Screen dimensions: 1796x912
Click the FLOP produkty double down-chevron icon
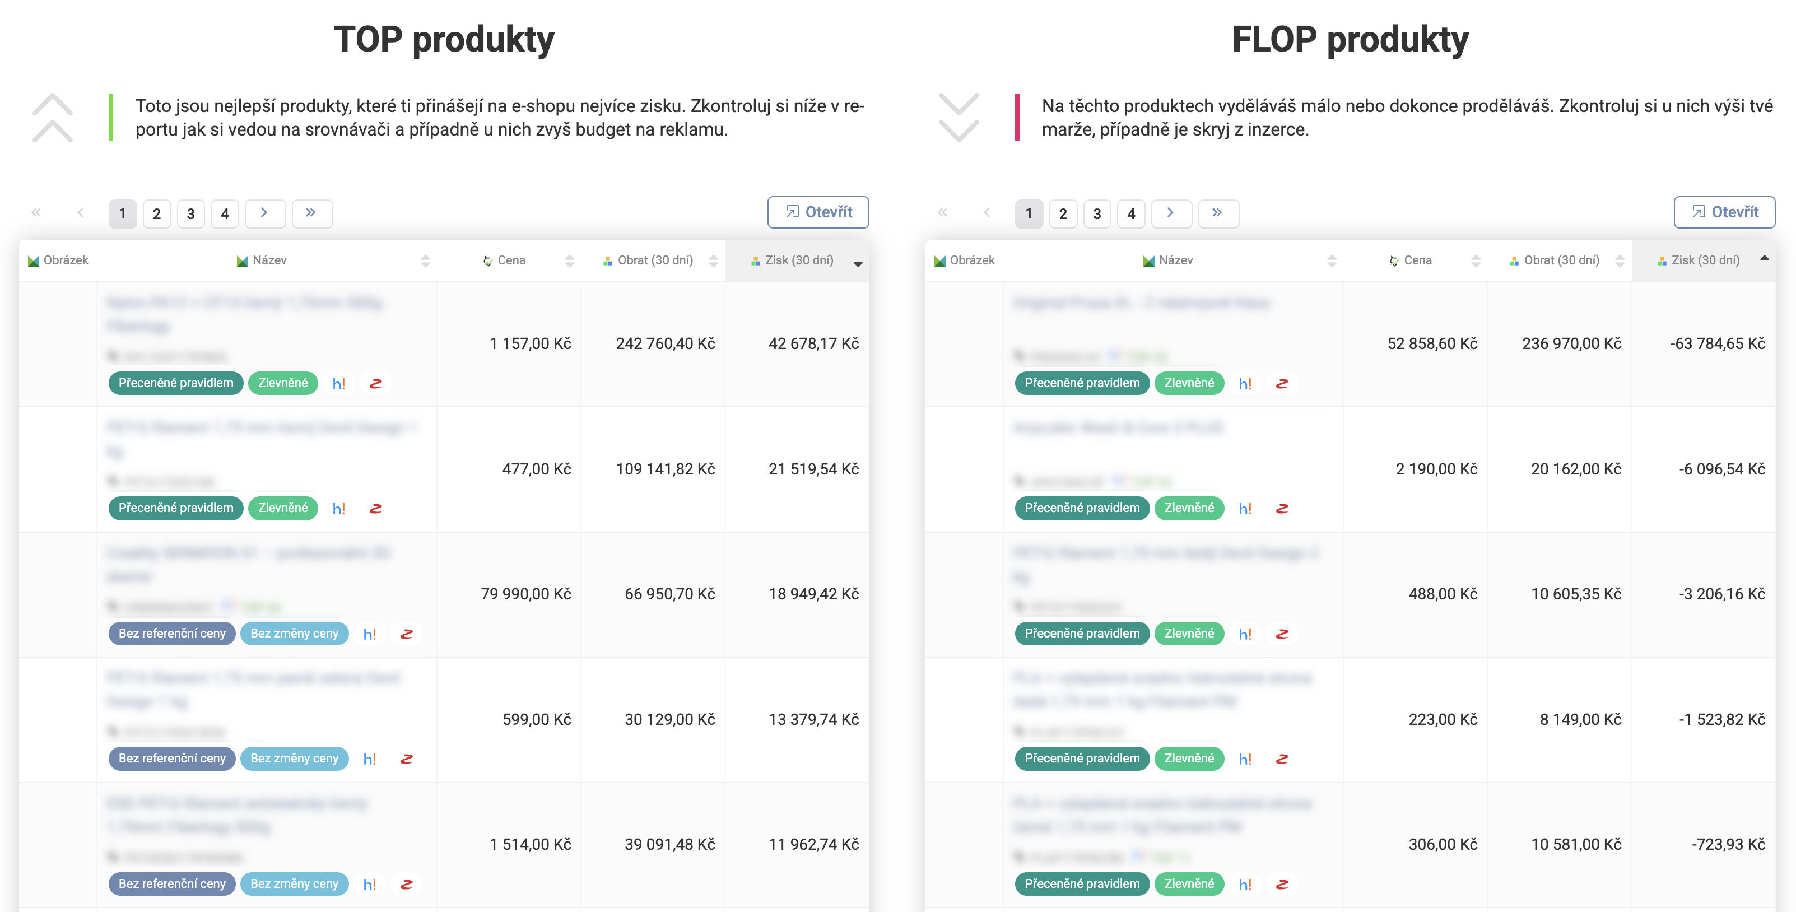[959, 117]
